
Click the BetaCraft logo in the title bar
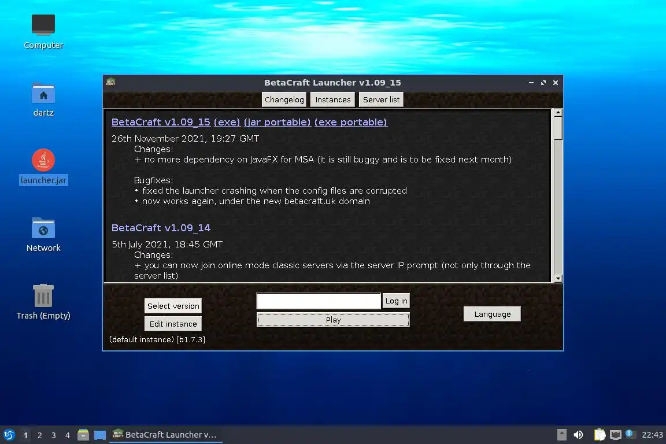111,82
